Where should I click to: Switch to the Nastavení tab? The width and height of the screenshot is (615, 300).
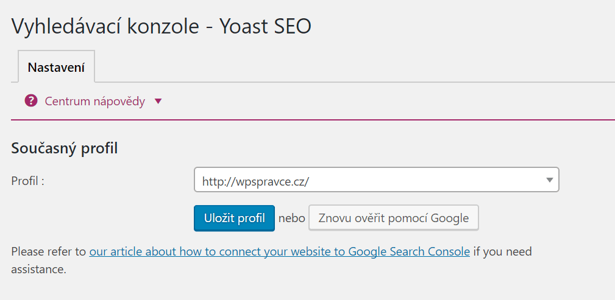tap(57, 68)
